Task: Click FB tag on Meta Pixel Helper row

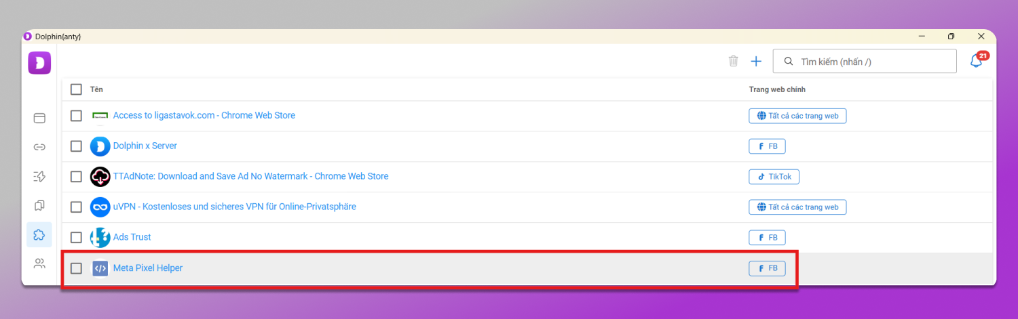Action: 767,269
